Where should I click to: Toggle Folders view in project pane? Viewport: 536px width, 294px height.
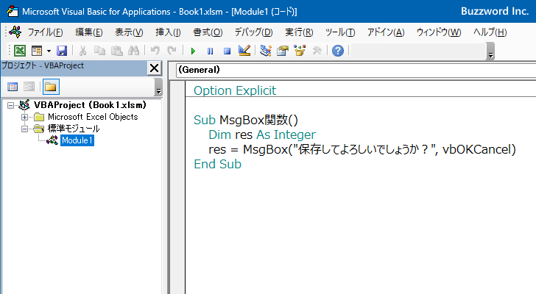click(x=51, y=87)
